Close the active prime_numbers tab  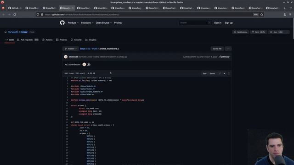click(73, 8)
